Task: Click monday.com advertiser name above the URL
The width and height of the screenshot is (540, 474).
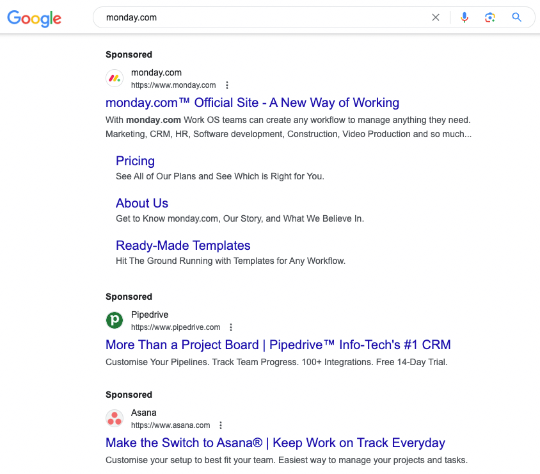Action: tap(156, 73)
